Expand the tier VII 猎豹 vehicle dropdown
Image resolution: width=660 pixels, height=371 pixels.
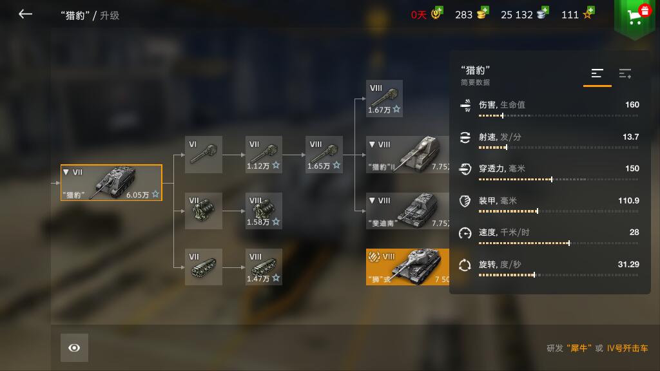[66, 172]
